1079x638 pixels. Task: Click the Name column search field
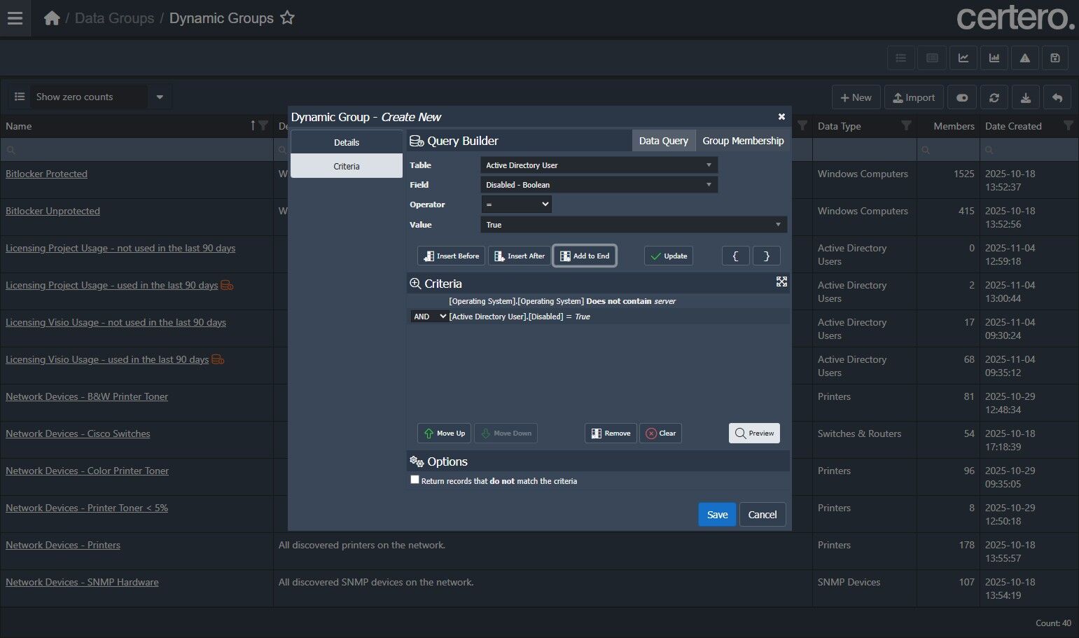click(x=137, y=150)
